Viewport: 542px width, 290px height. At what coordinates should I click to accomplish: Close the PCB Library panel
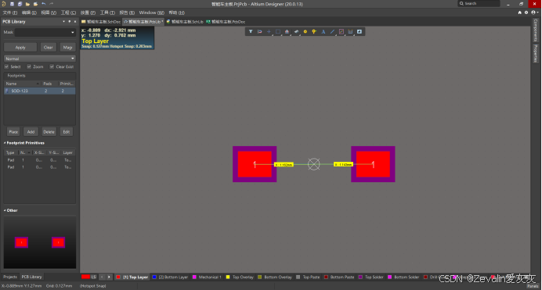(75, 21)
